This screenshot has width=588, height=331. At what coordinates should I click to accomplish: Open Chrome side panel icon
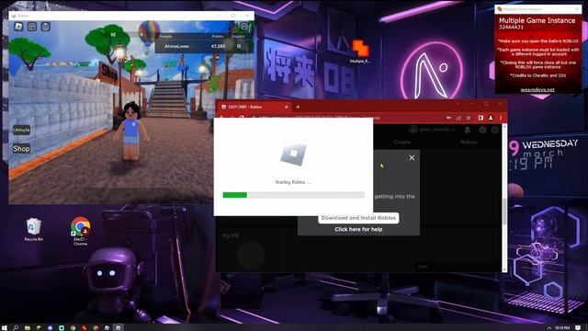[x=481, y=118]
